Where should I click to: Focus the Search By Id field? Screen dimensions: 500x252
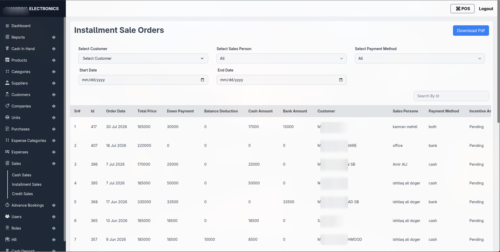click(451, 96)
